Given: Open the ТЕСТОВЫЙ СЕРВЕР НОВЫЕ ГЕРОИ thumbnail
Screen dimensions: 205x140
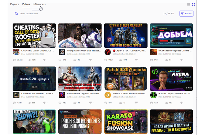Looking at the screenshot, I should pyautogui.click(x=80, y=79).
